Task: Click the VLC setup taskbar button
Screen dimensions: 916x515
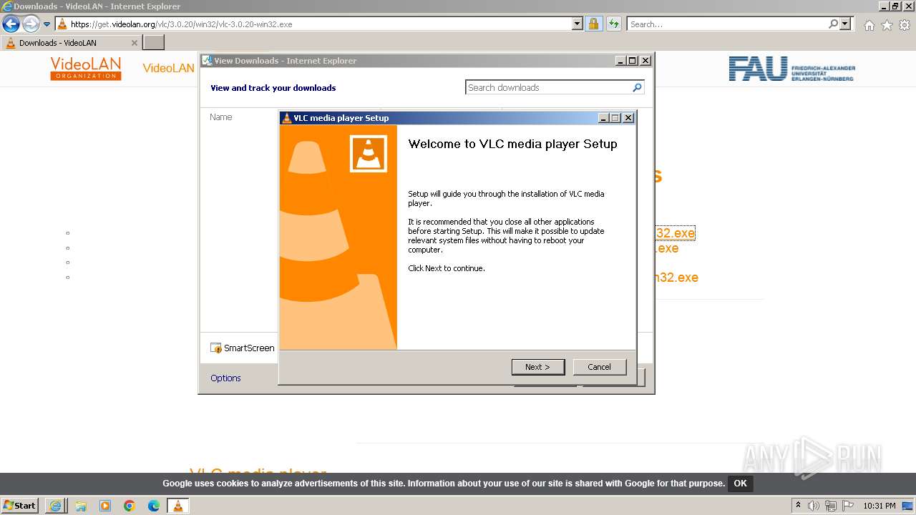Action: [x=177, y=506]
